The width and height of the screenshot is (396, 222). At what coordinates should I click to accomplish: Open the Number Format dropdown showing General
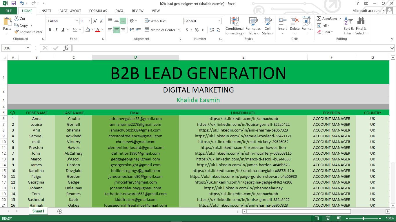219,21
